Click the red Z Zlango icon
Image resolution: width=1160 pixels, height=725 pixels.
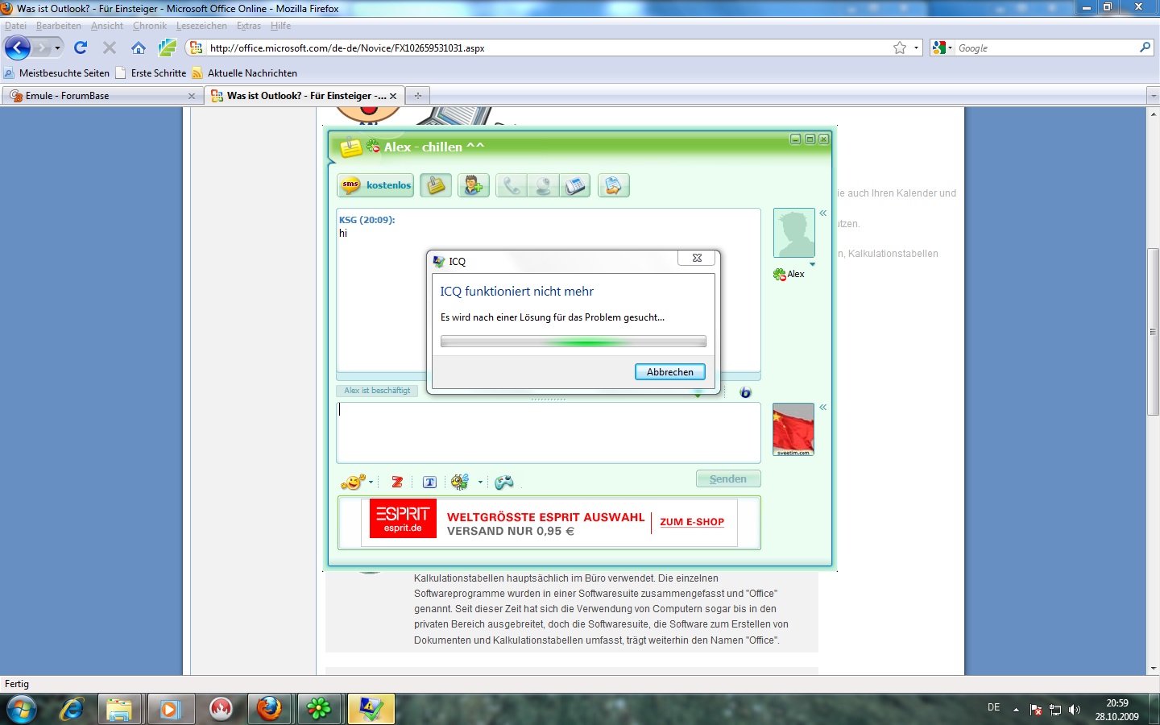pos(397,482)
